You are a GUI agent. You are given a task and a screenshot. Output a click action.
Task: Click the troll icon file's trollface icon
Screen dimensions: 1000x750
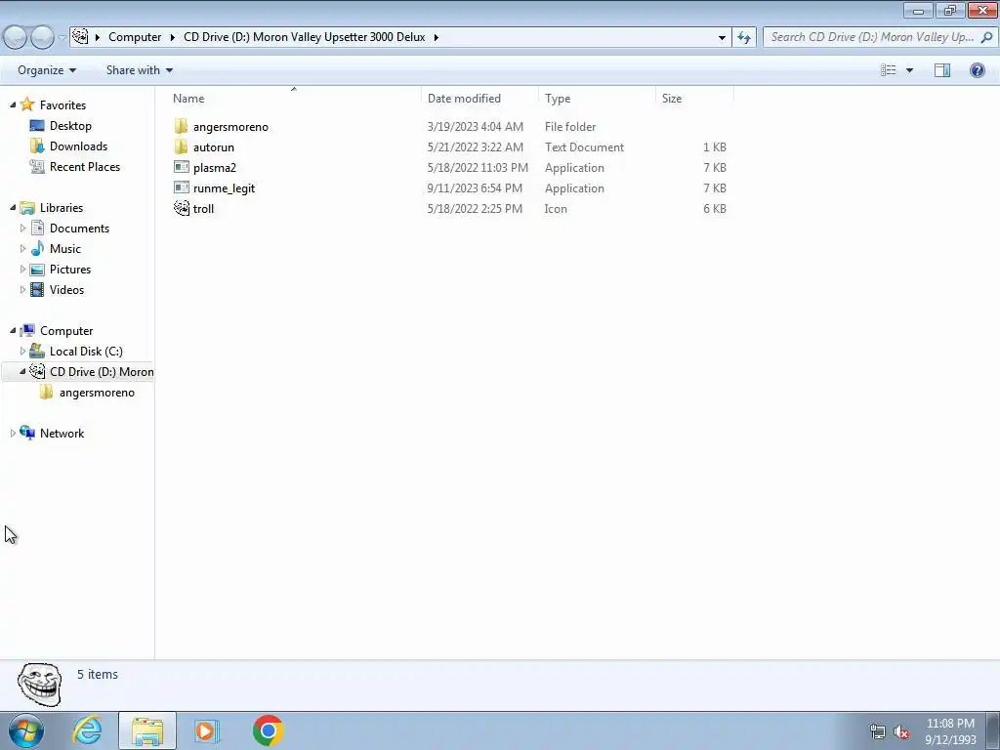181,208
